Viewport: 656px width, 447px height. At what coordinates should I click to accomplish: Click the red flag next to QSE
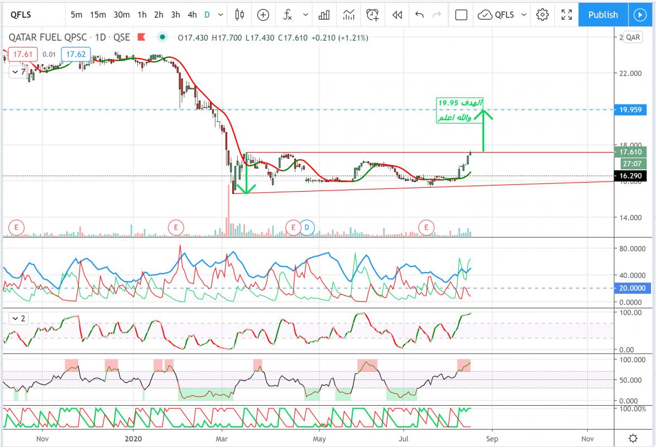click(x=141, y=37)
